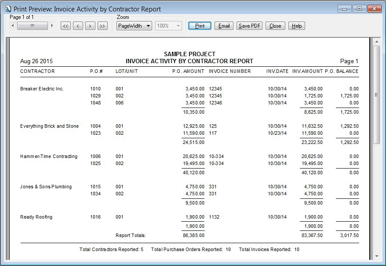Viewport: 386px width, 266px height.
Task: Click report total invoice amount 83,367.50
Action: click(x=312, y=235)
